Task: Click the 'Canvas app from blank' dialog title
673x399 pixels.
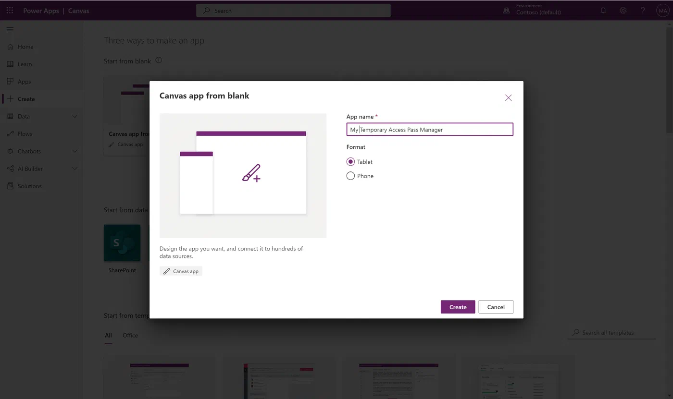Action: point(204,96)
